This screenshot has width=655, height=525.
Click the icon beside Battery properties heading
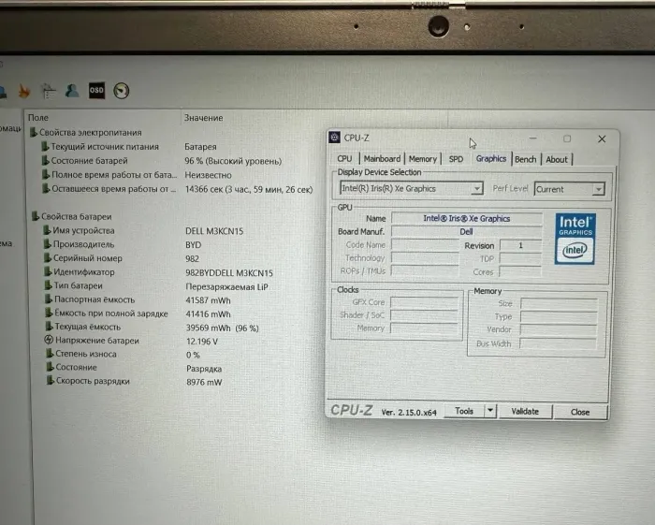[x=34, y=216]
